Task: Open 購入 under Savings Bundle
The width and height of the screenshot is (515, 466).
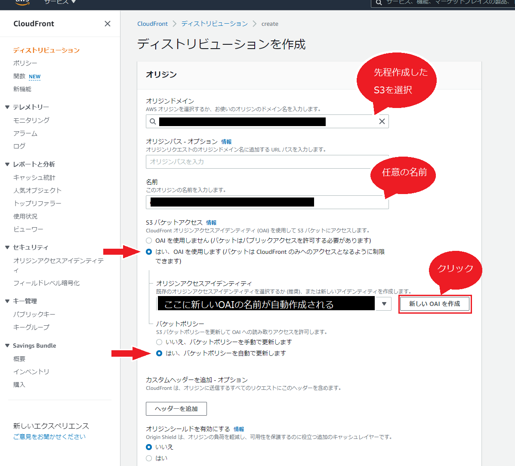Action: pyautogui.click(x=19, y=385)
